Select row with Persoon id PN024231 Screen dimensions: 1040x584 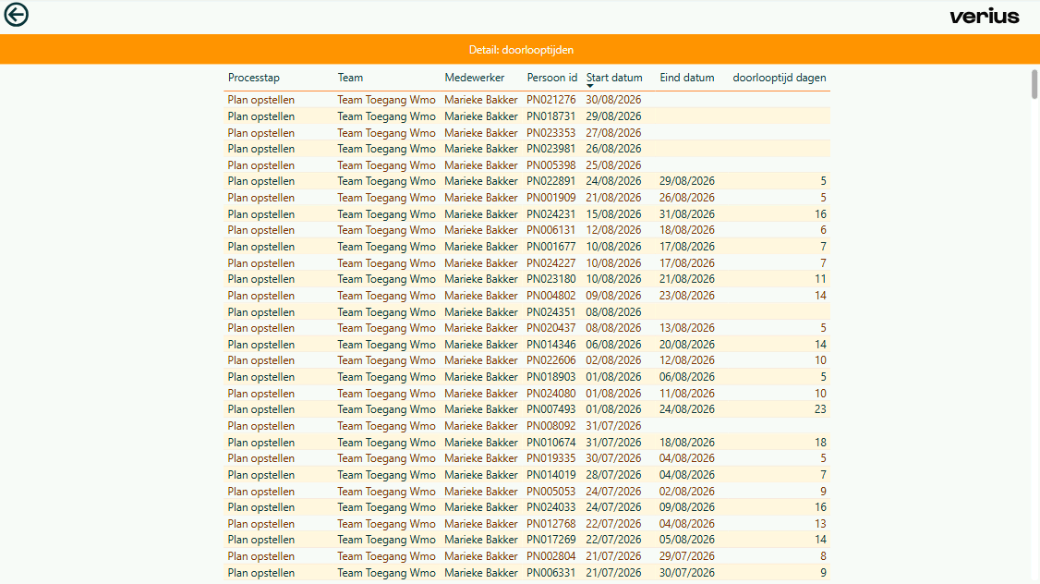pos(526,213)
